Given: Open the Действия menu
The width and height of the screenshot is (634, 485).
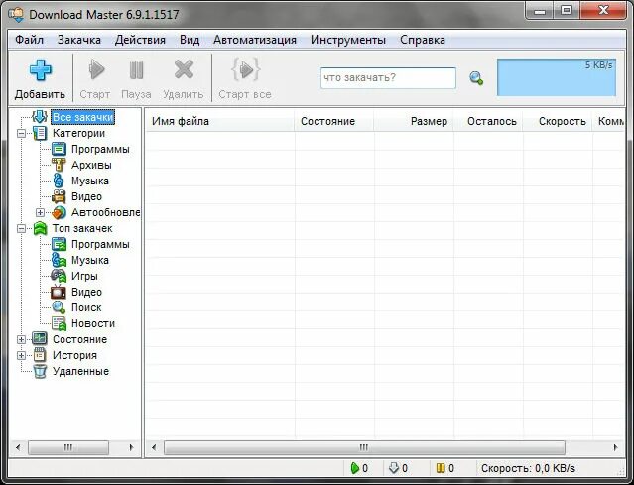Looking at the screenshot, I should pos(140,40).
